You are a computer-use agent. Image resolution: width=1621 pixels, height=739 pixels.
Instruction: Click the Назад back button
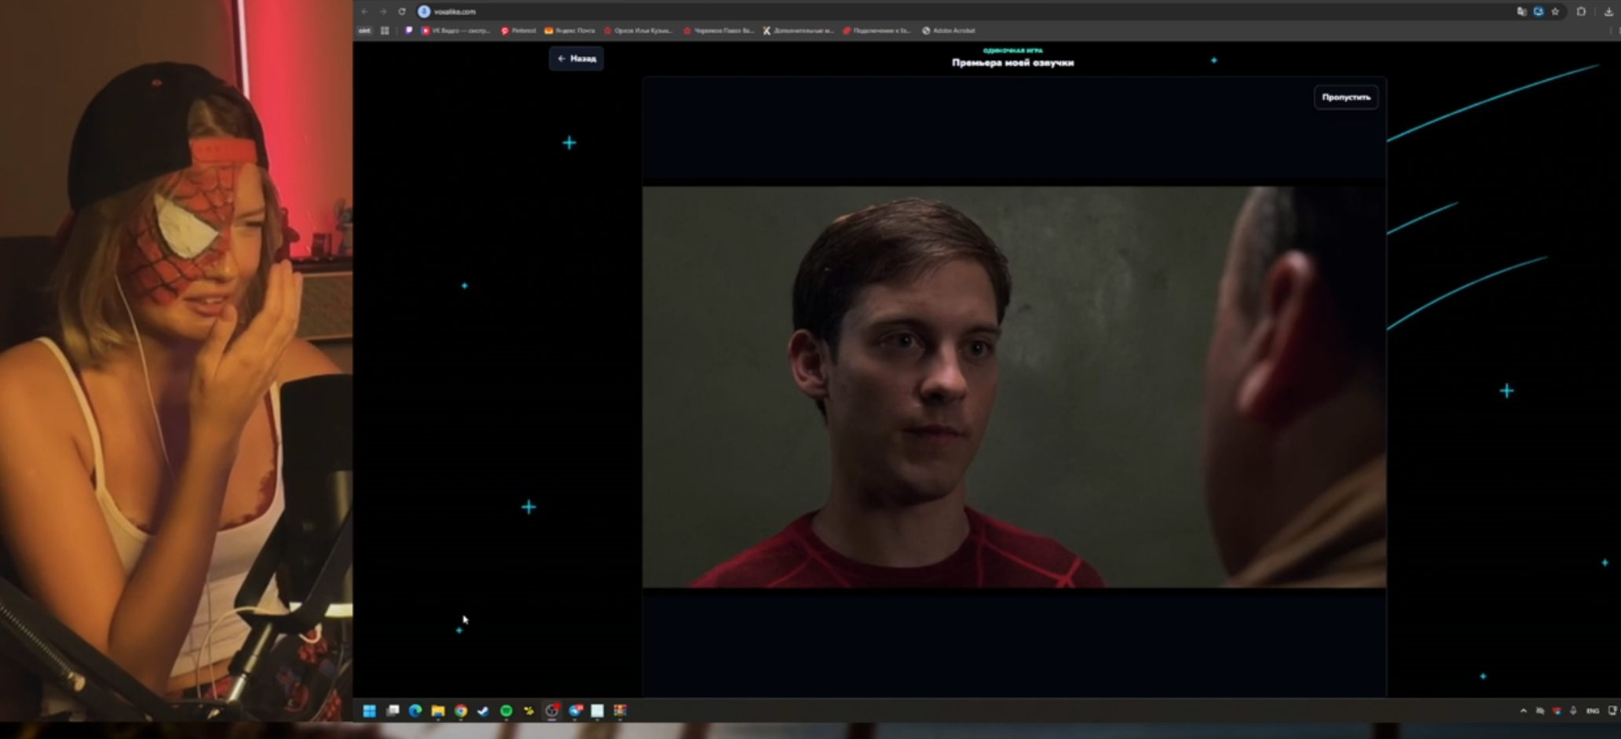point(576,59)
